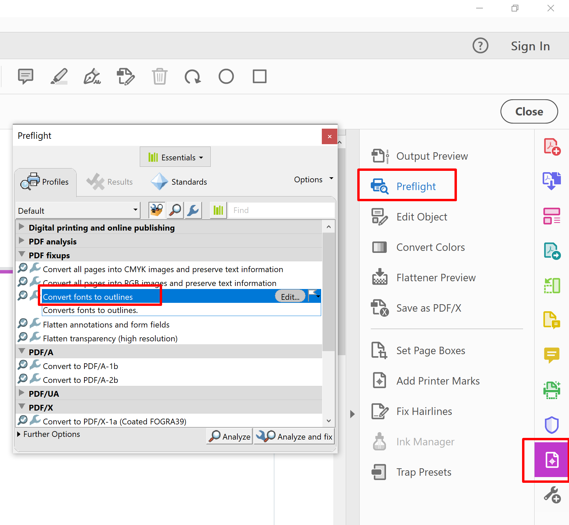Click the magenta Print Production sidebar icon
Viewport: 569px width, 525px height.
coord(552,460)
